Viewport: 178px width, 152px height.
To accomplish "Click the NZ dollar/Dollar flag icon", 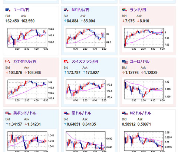I will [x=125, y=113].
